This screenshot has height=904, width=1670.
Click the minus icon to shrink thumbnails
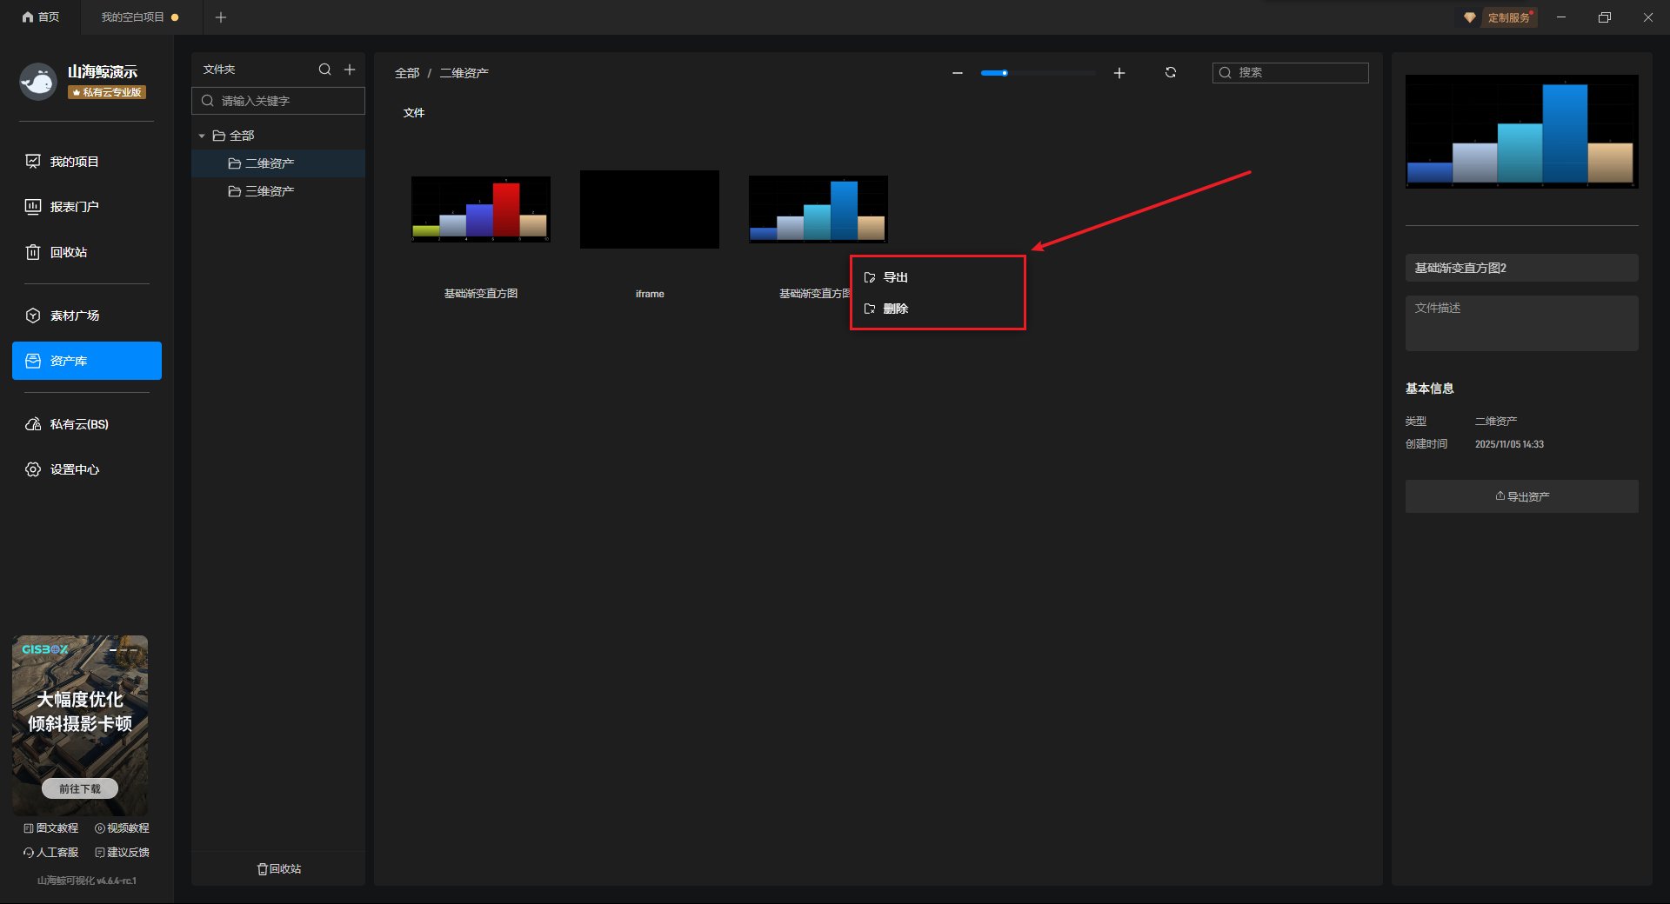pos(958,73)
